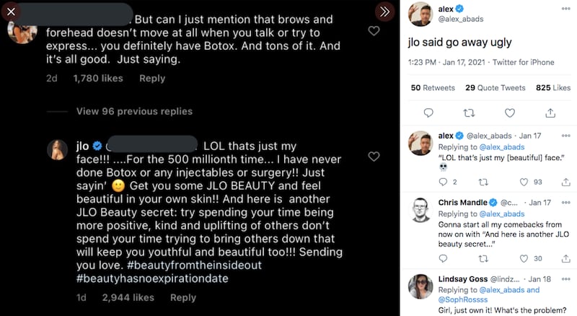Image resolution: width=577 pixels, height=316 pixels.
Task: Reply to the 1,780-likes comment
Action: click(x=152, y=78)
